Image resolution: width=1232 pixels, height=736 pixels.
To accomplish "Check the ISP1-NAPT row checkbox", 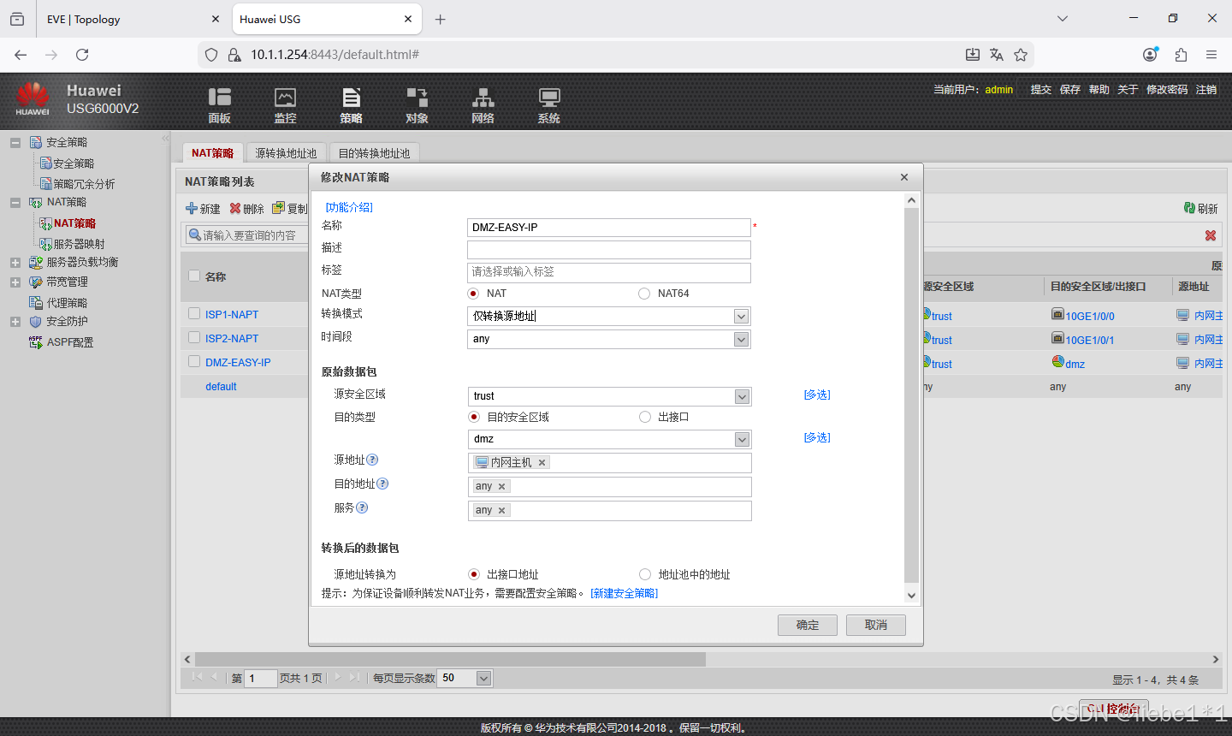I will pos(194,314).
